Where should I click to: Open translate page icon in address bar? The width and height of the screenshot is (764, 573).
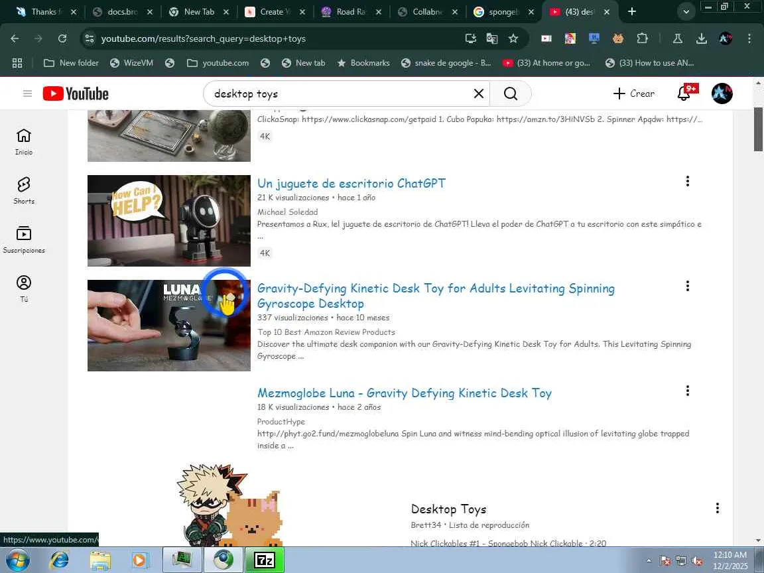[x=492, y=38]
